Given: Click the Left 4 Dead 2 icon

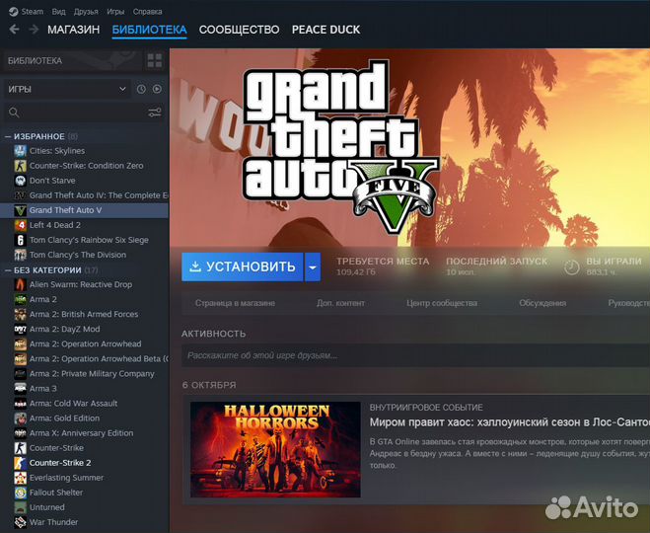Looking at the screenshot, I should (20, 225).
